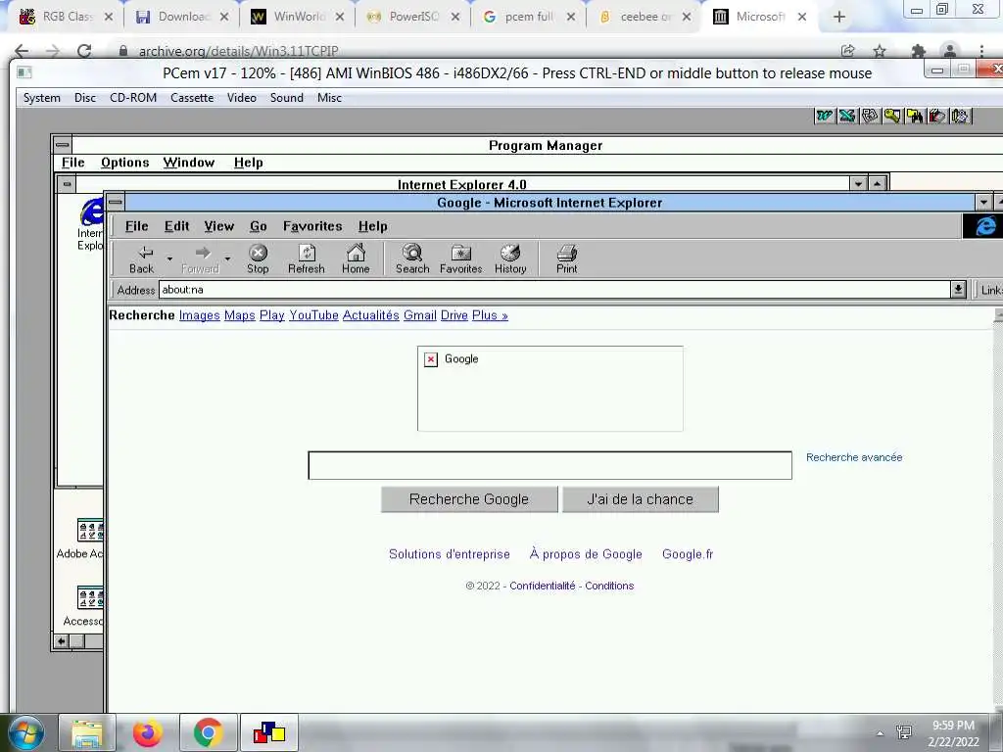Open the Address bar dropdown arrow
The width and height of the screenshot is (1003, 752).
click(958, 290)
